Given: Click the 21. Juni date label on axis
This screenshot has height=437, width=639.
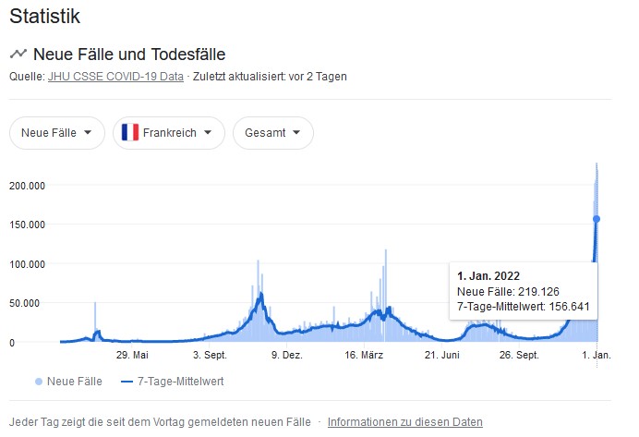Looking at the screenshot, I should pos(442,355).
